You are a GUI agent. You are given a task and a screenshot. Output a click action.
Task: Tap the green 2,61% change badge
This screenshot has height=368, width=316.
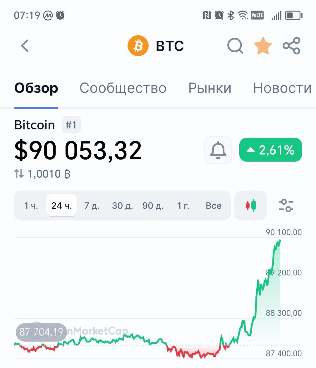[271, 150]
